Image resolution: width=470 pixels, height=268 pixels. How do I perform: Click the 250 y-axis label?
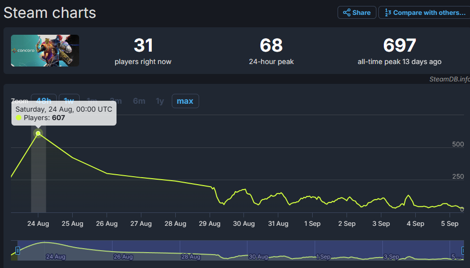[x=458, y=176]
